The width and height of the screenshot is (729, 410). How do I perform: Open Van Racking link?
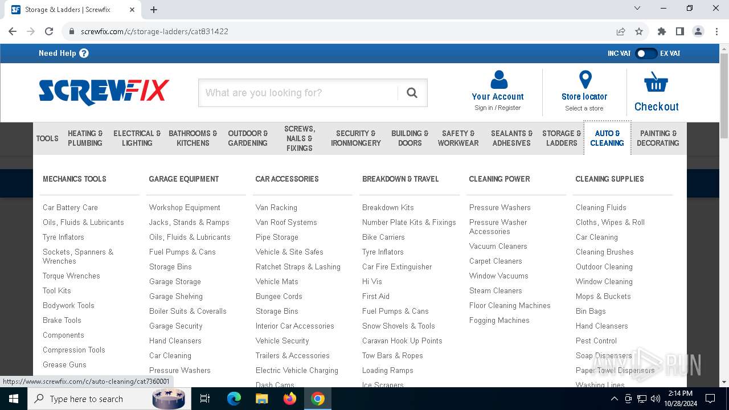point(276,207)
